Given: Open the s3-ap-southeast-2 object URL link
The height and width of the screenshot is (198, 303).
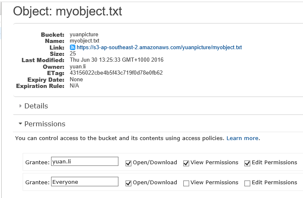Looking at the screenshot, I should click(159, 48).
